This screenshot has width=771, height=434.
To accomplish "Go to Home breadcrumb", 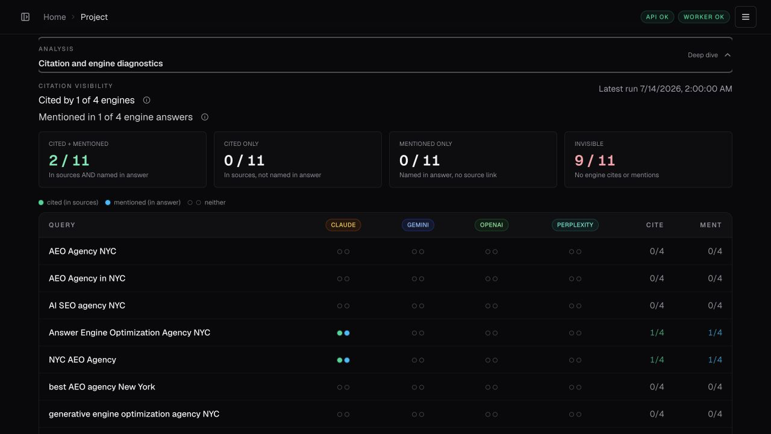I will pyautogui.click(x=55, y=17).
